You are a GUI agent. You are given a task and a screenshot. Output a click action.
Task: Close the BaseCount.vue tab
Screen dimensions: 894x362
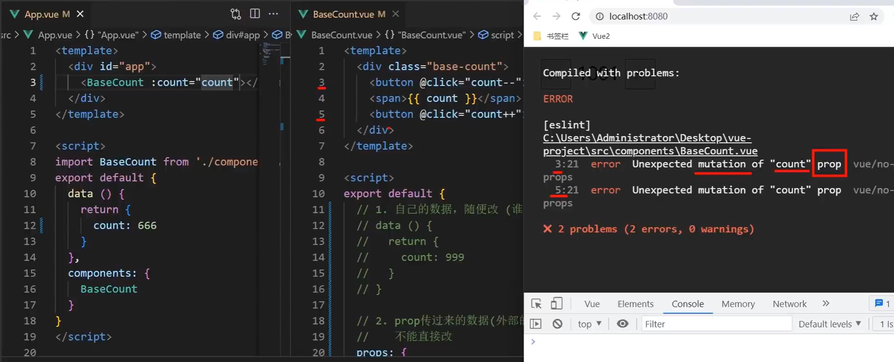click(x=396, y=14)
